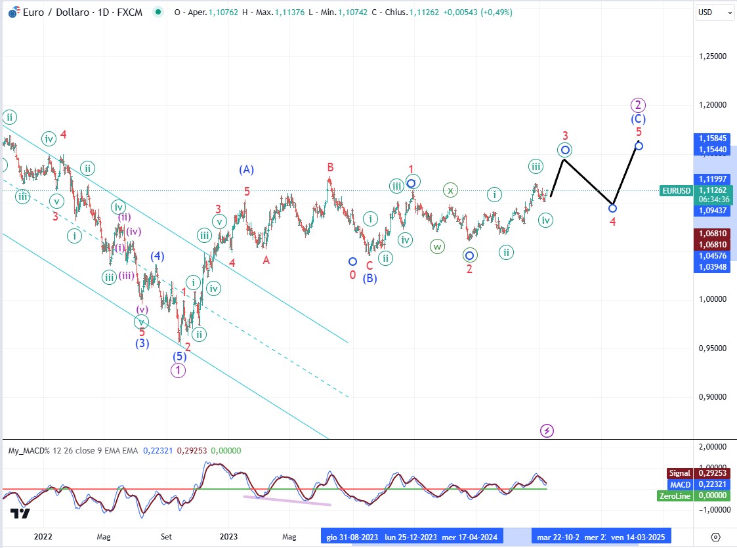Image resolution: width=737 pixels, height=548 pixels.
Task: Select the blue circle anchor labeled 0
Action: coord(352,261)
